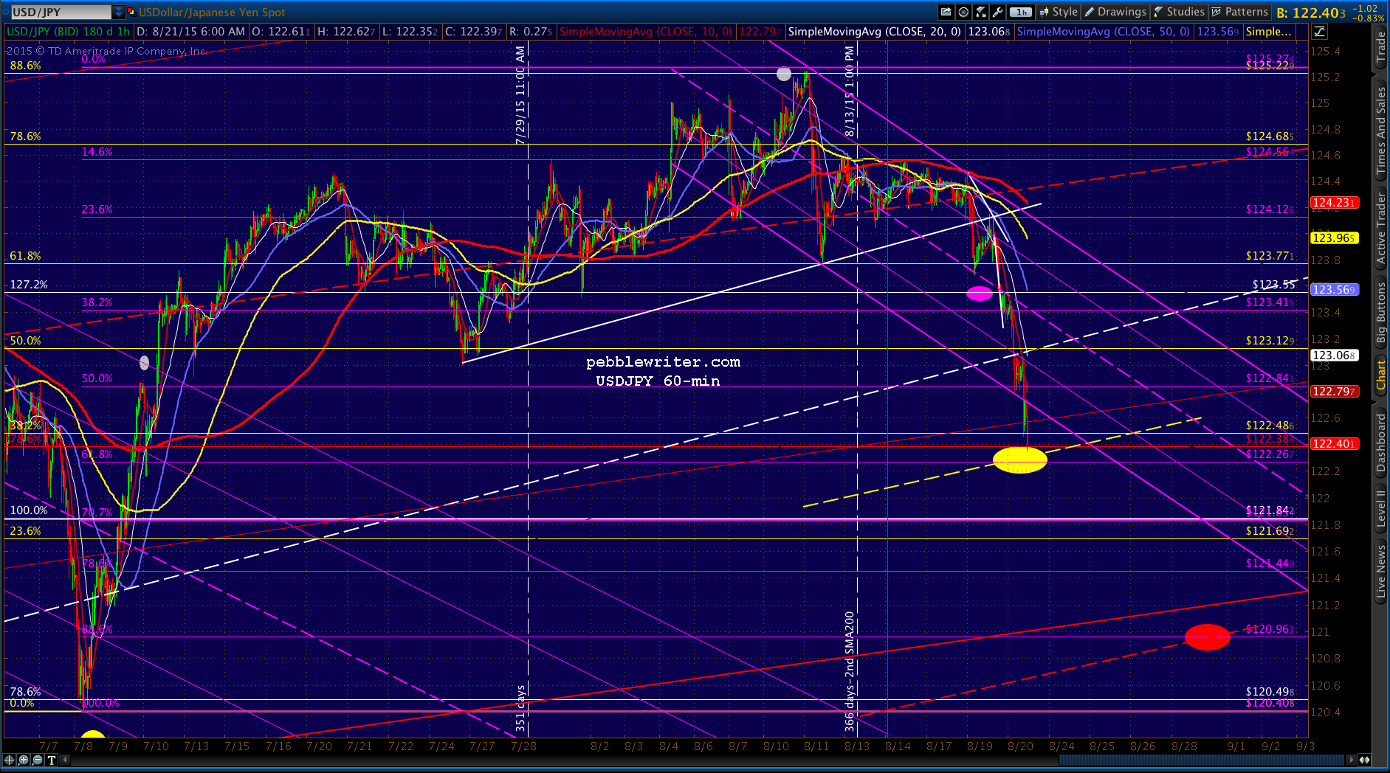Open the 1h timeframe selector

[x=1021, y=12]
